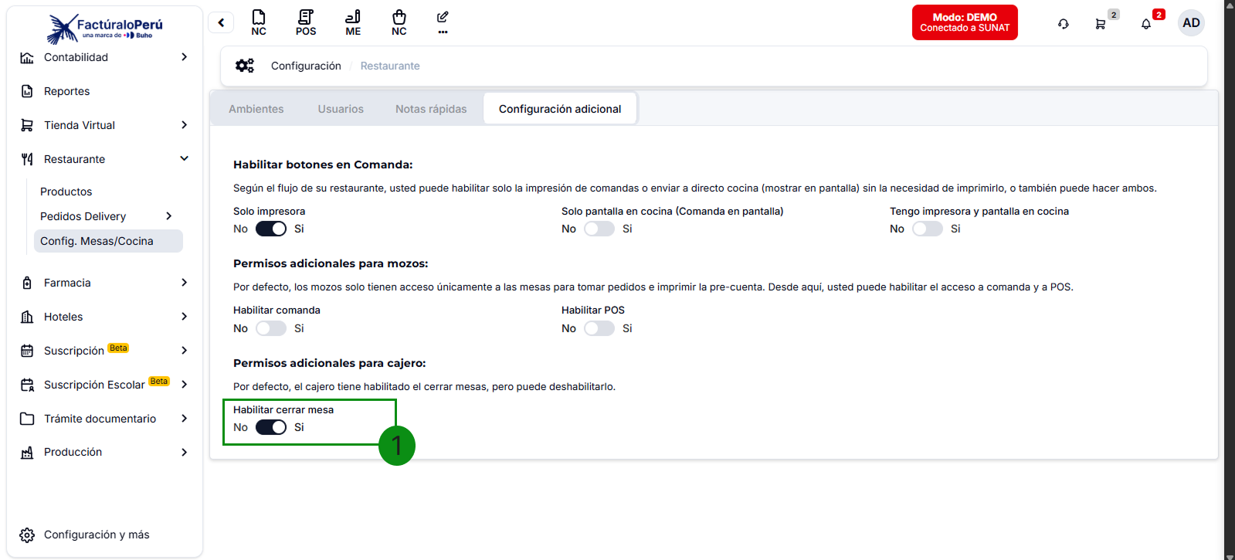Viewport: 1235px width, 560px height.
Task: Click the cart count badge 2
Action: pos(1114,15)
